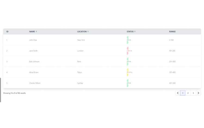Click the LOCATION column header text
Image resolution: width=204 pixels, height=128 pixels.
point(82,31)
